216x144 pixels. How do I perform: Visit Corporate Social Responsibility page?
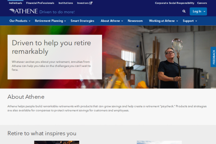tap(175, 3)
